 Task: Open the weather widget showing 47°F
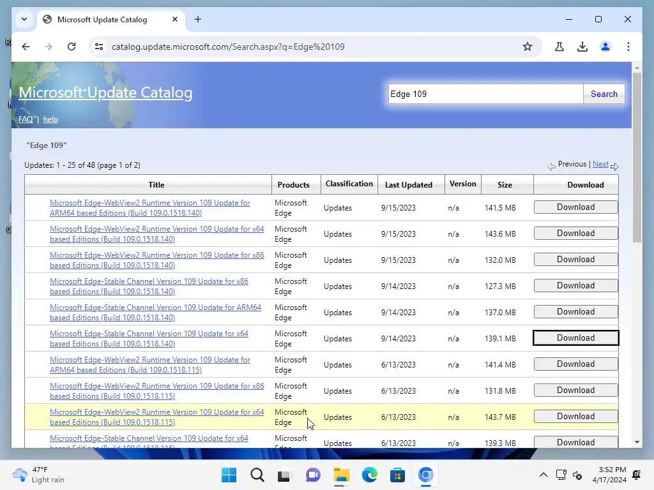point(38,475)
